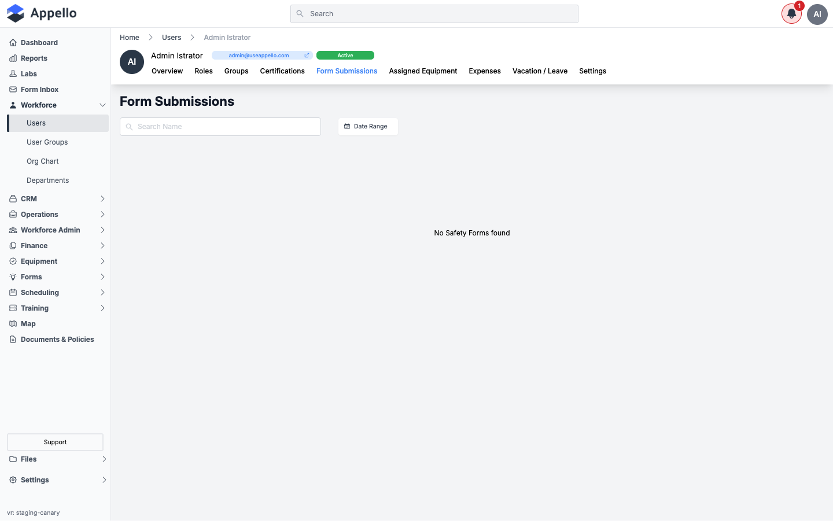
Task: Click the Reports chart icon
Action: pyautogui.click(x=13, y=58)
